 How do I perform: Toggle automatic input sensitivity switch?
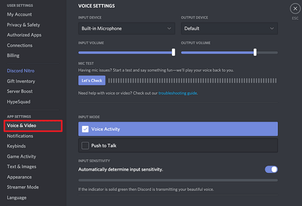271,169
